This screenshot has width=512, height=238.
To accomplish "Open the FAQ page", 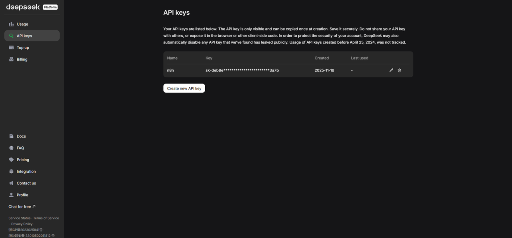I will (32, 148).
